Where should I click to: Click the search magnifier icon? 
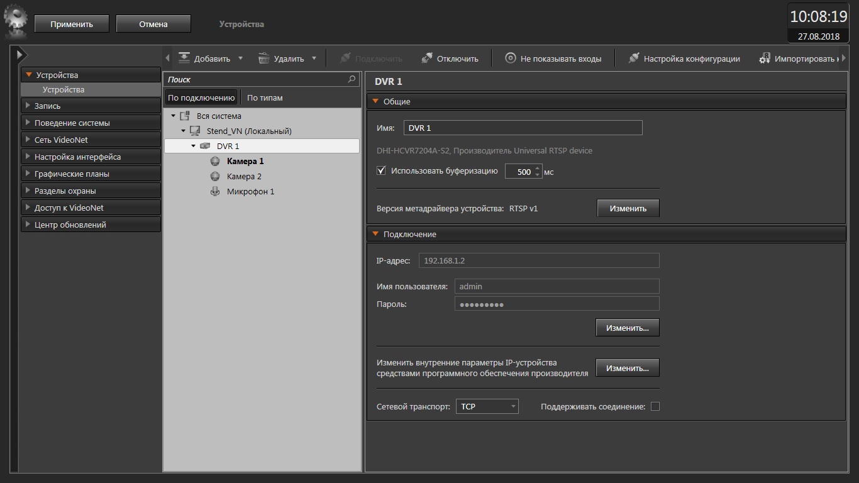point(352,80)
